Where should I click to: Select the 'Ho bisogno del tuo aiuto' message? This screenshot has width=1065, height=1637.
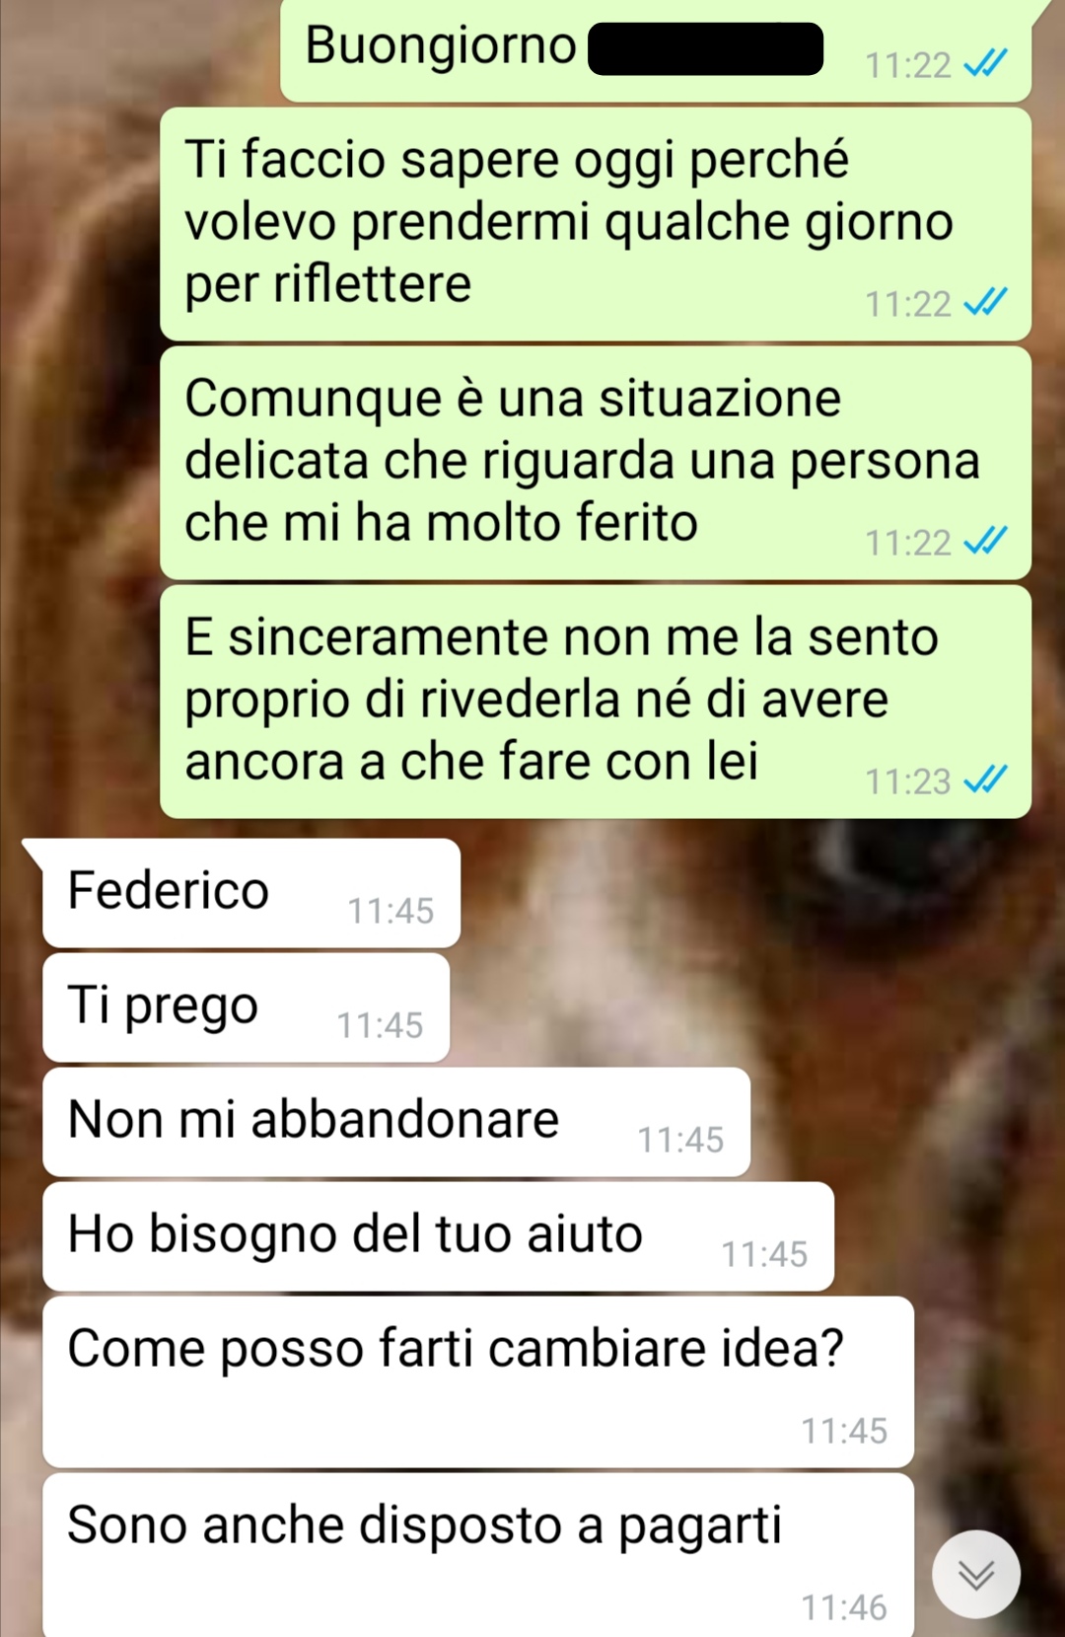click(439, 1236)
